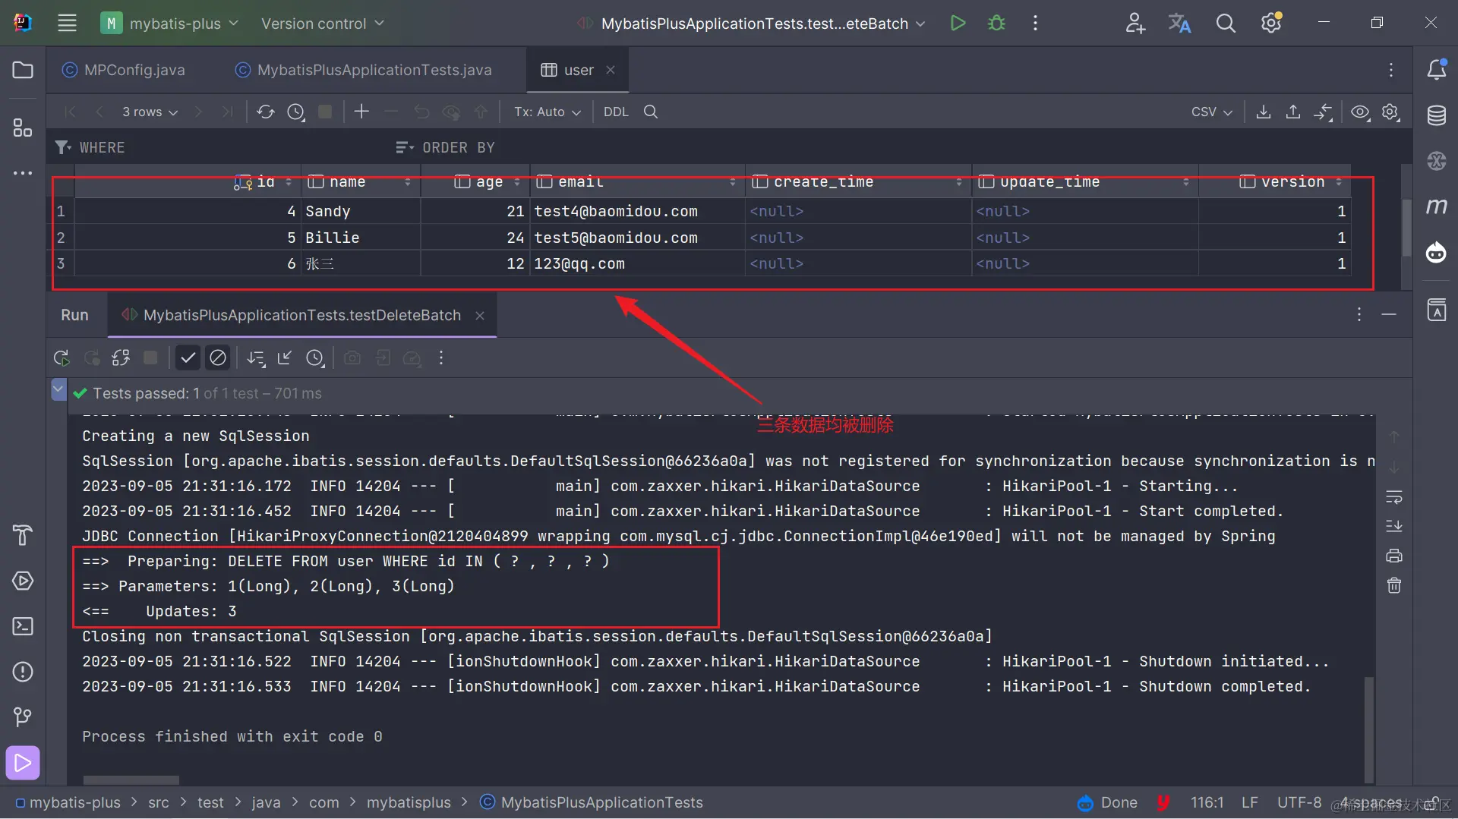Screen dimensions: 1458x819
Task: Export table data with the download icon
Action: pos(1264,112)
